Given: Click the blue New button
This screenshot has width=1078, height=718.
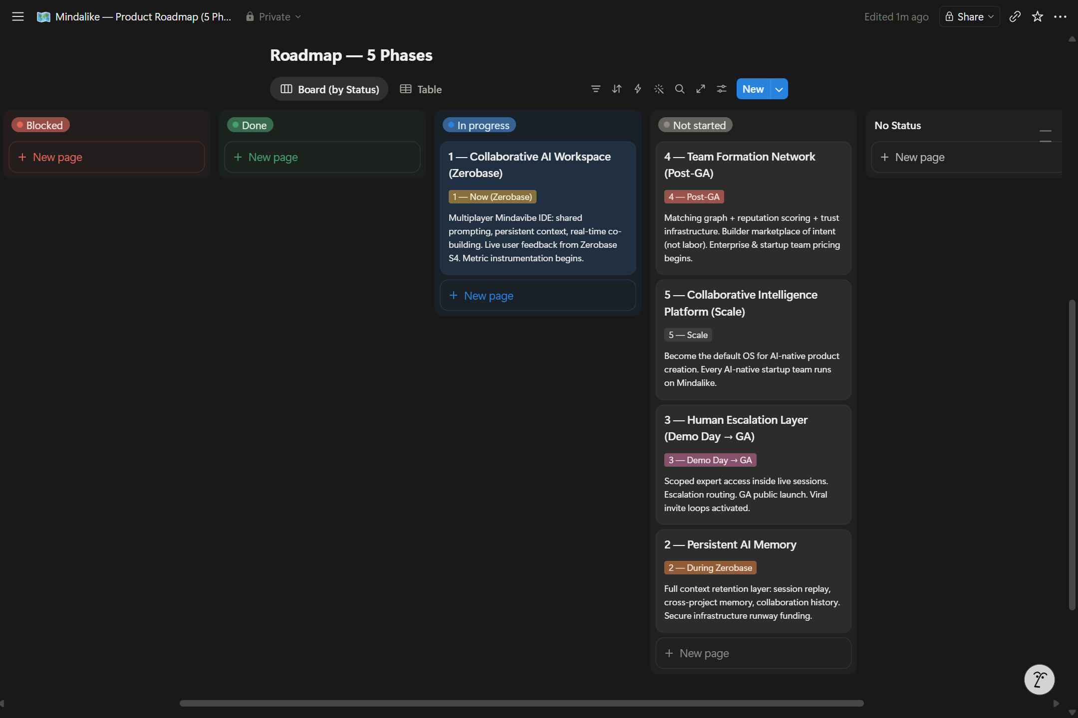Looking at the screenshot, I should click(753, 89).
